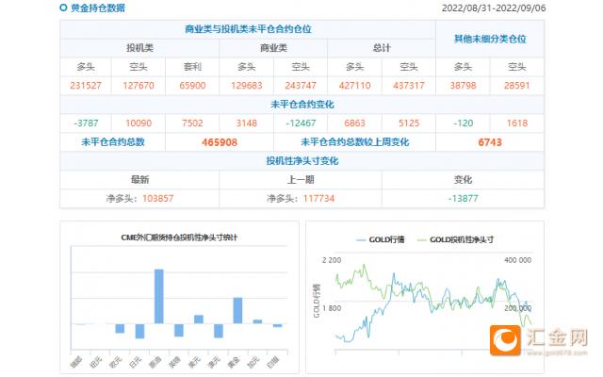Screen dimensions: 603x377
Task: Click the 英镑 bar in the bar chart
Action: (179, 330)
